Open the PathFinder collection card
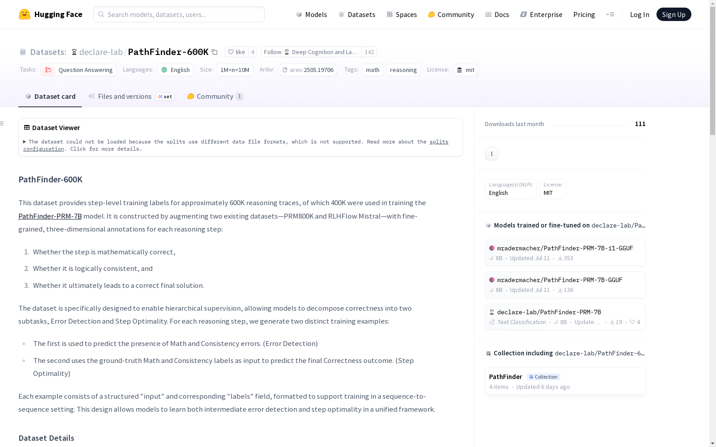 tap(565, 381)
